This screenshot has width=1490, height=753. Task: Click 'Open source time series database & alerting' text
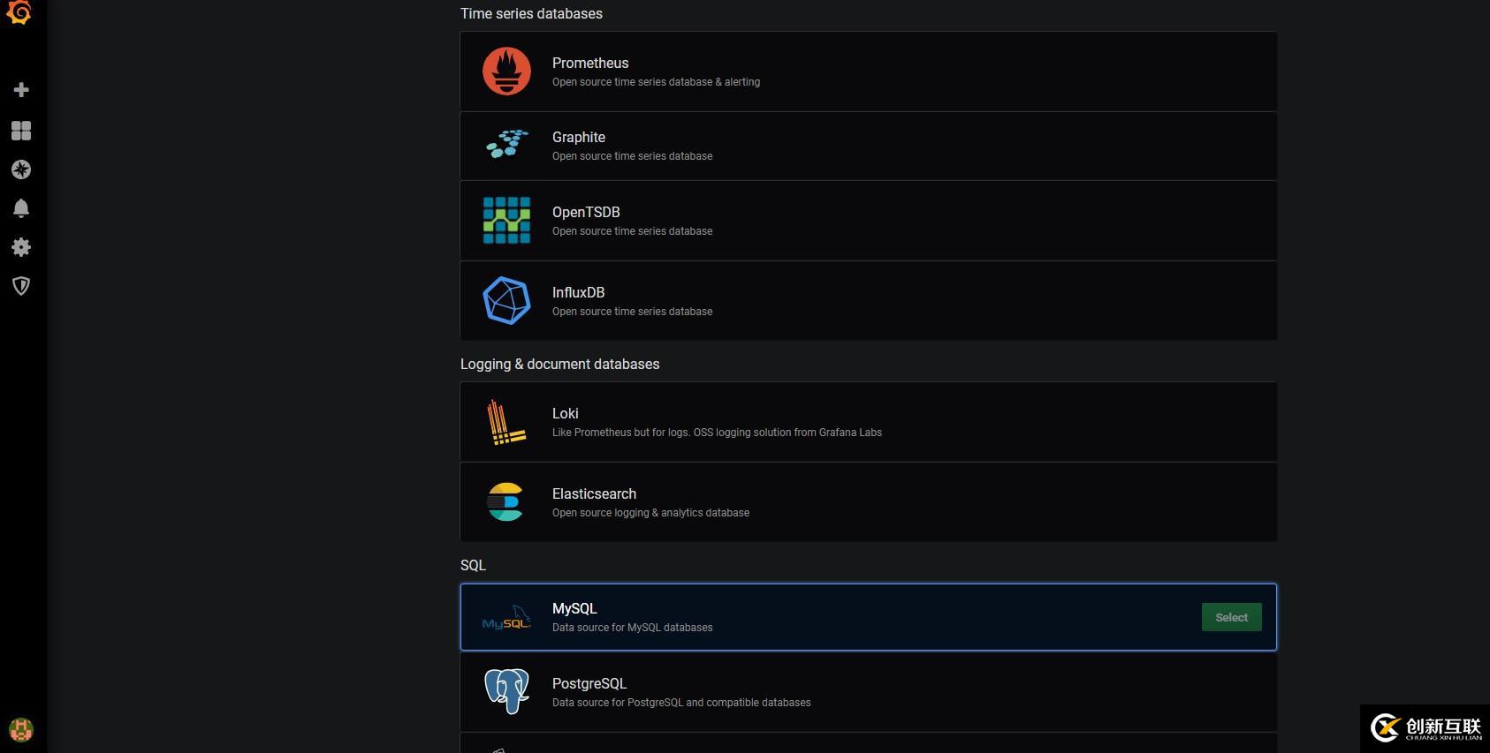656,82
